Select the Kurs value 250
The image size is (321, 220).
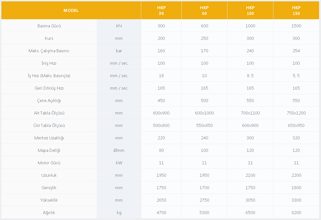(x=204, y=38)
